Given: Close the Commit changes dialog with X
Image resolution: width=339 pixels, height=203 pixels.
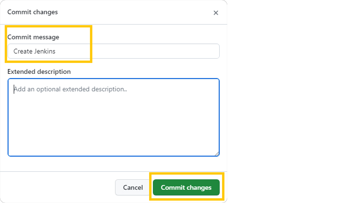Looking at the screenshot, I should 216,13.
